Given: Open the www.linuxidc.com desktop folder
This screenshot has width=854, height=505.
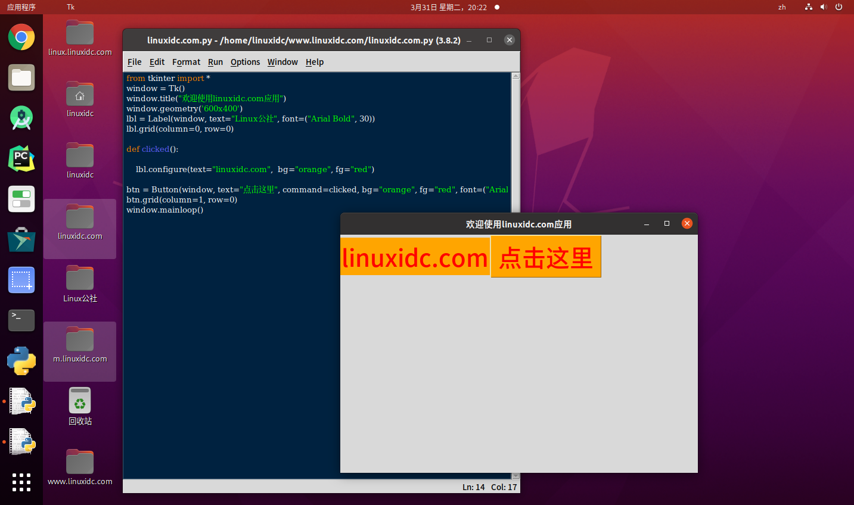Looking at the screenshot, I should pyautogui.click(x=80, y=467).
